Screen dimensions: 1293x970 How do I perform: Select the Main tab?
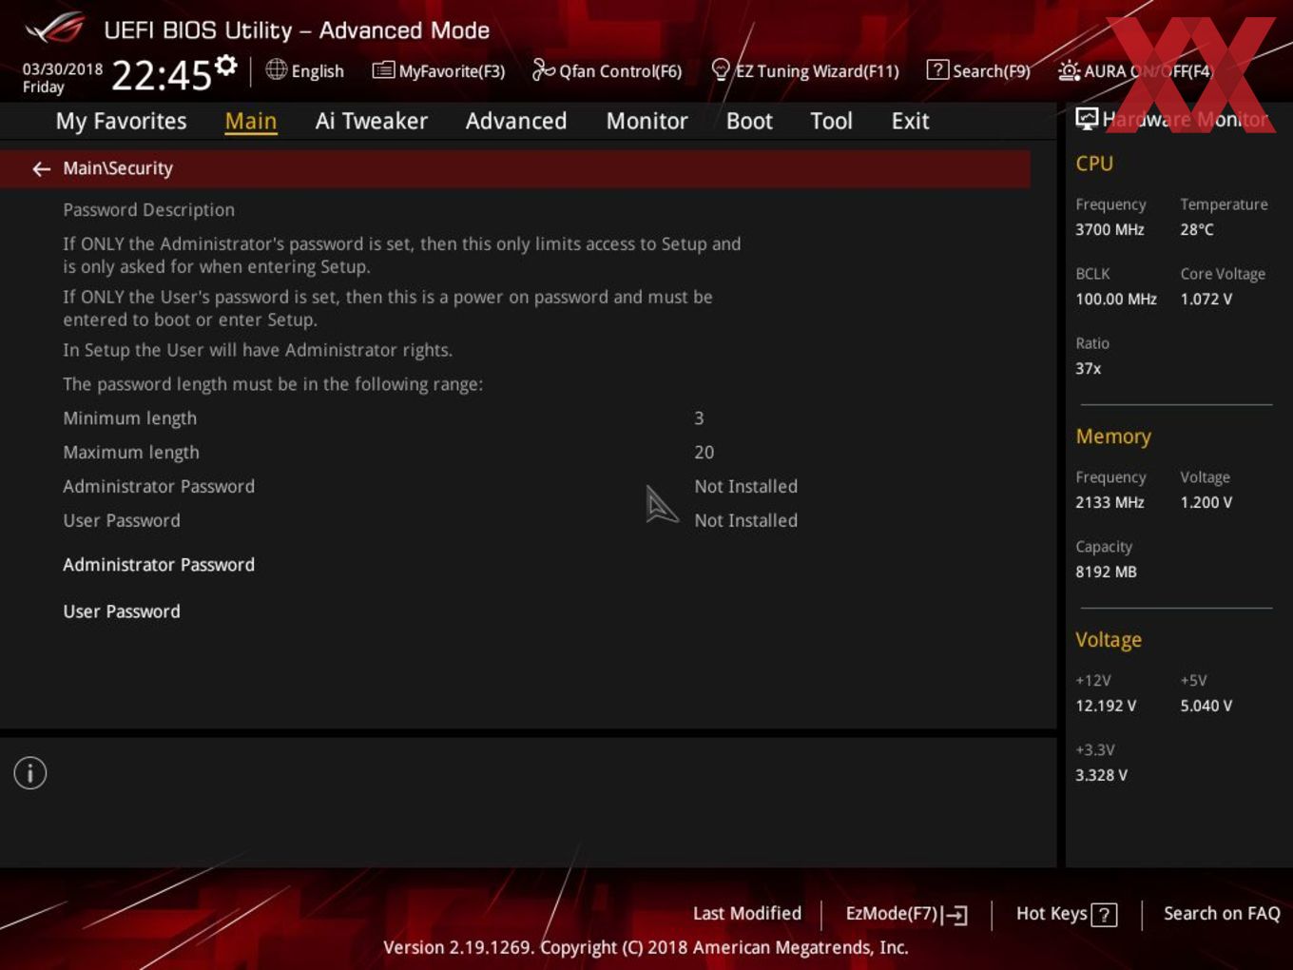[x=251, y=121]
